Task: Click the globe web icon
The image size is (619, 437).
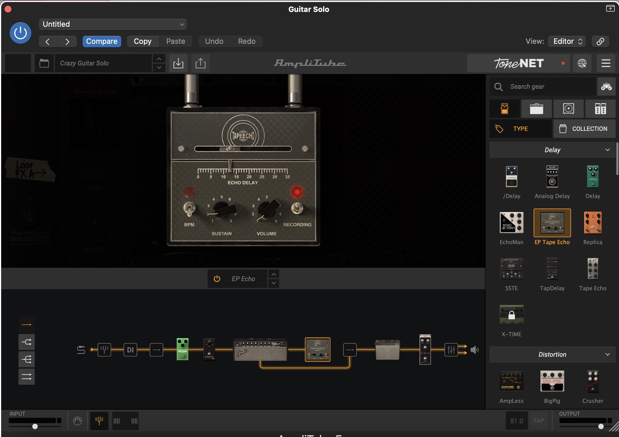Action: 582,63
